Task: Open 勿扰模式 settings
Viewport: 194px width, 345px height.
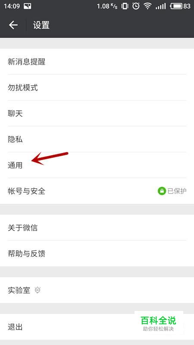Action: pos(97,88)
